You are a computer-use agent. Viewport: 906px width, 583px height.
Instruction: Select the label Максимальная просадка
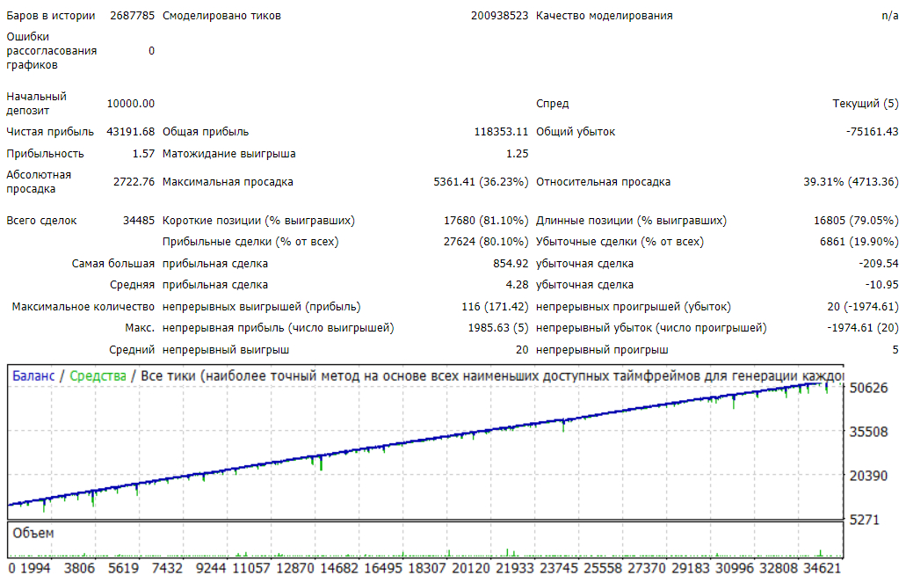[228, 182]
